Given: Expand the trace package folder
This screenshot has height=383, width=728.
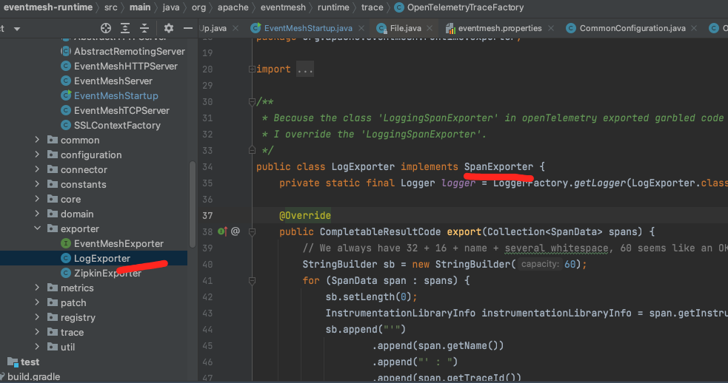Looking at the screenshot, I should point(37,332).
